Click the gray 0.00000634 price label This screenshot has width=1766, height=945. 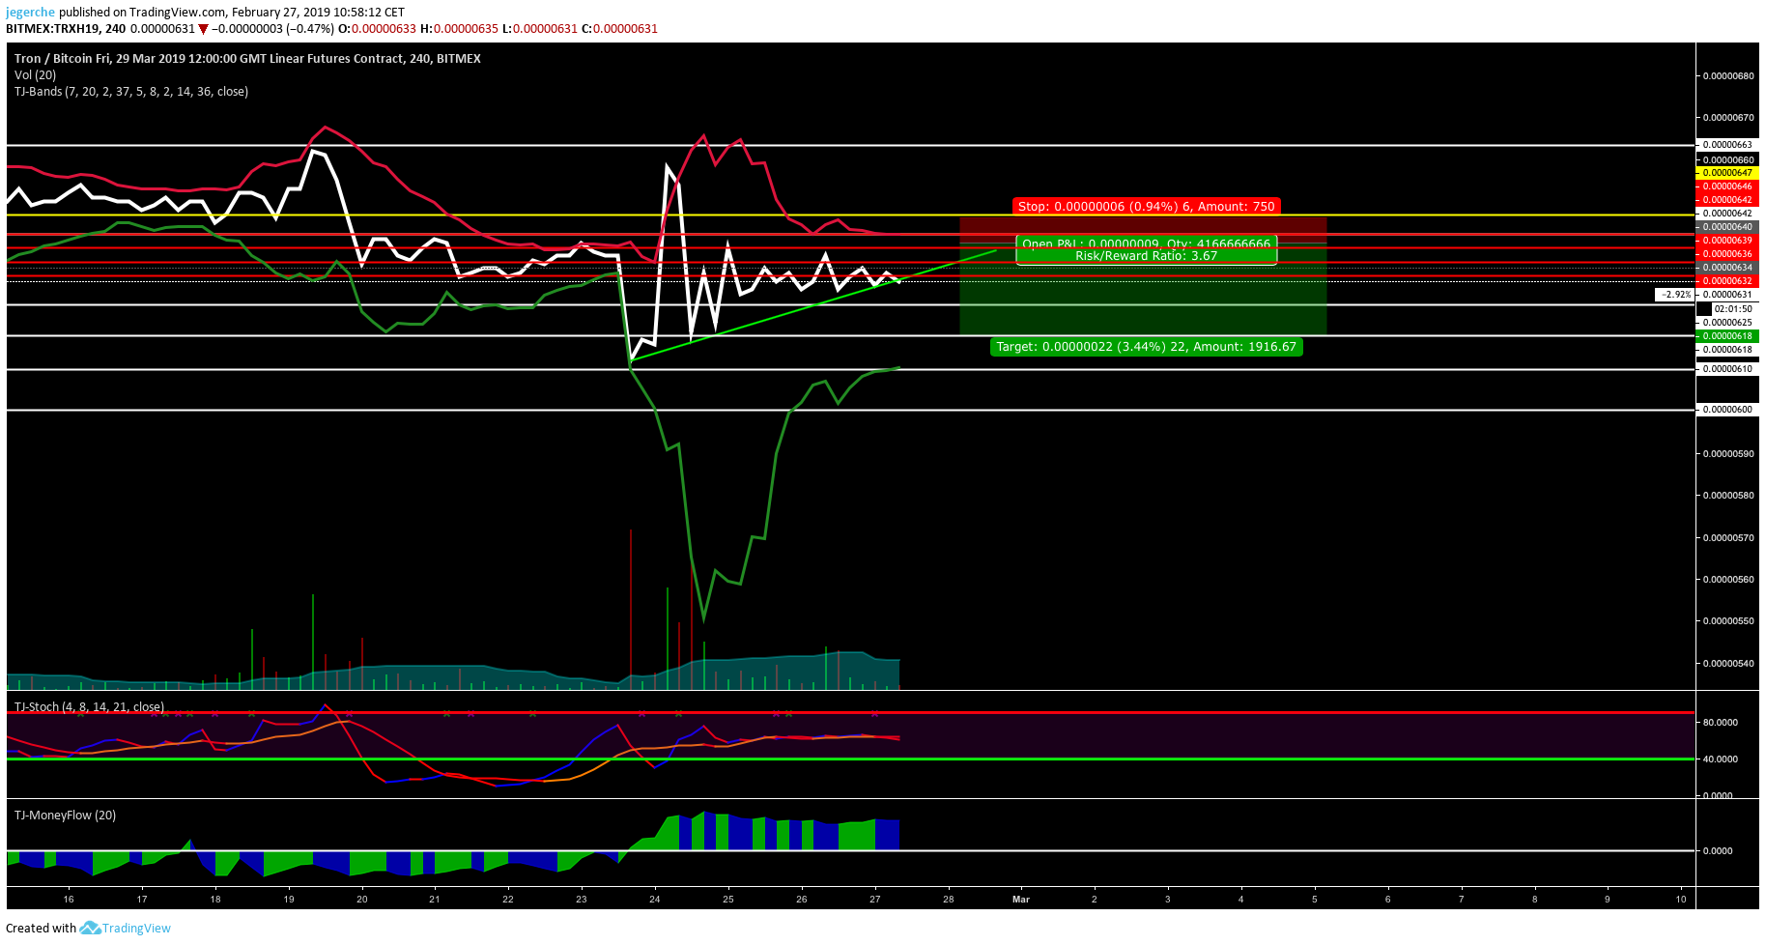coord(1726,268)
